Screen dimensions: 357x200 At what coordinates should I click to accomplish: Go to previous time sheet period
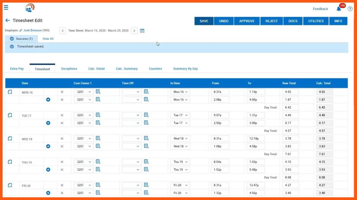click(62, 31)
